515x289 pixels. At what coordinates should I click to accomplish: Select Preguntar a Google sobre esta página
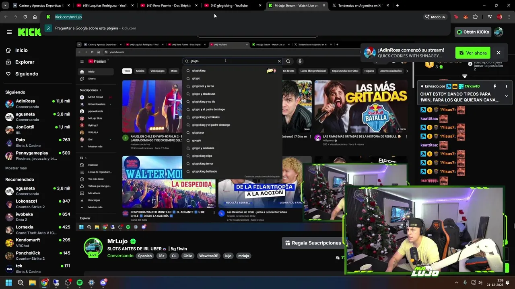[246, 28]
